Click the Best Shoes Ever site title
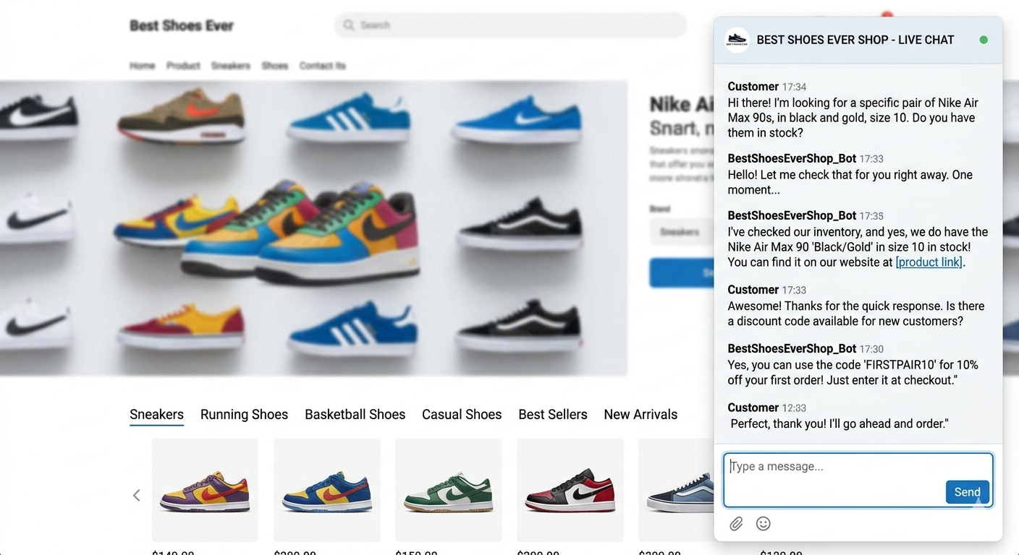 point(182,26)
